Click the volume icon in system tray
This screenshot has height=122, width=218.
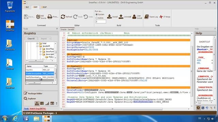(213, 119)
